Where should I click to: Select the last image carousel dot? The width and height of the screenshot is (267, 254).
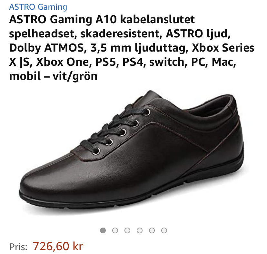(x=164, y=230)
